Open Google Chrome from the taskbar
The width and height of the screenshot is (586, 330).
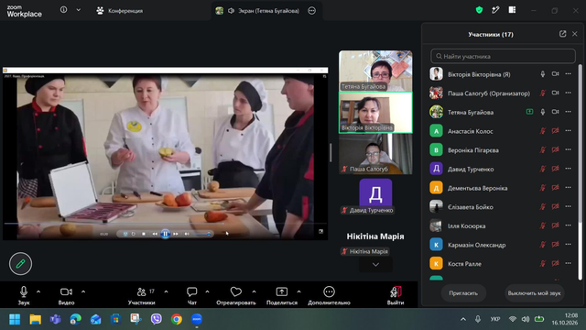[177, 319]
